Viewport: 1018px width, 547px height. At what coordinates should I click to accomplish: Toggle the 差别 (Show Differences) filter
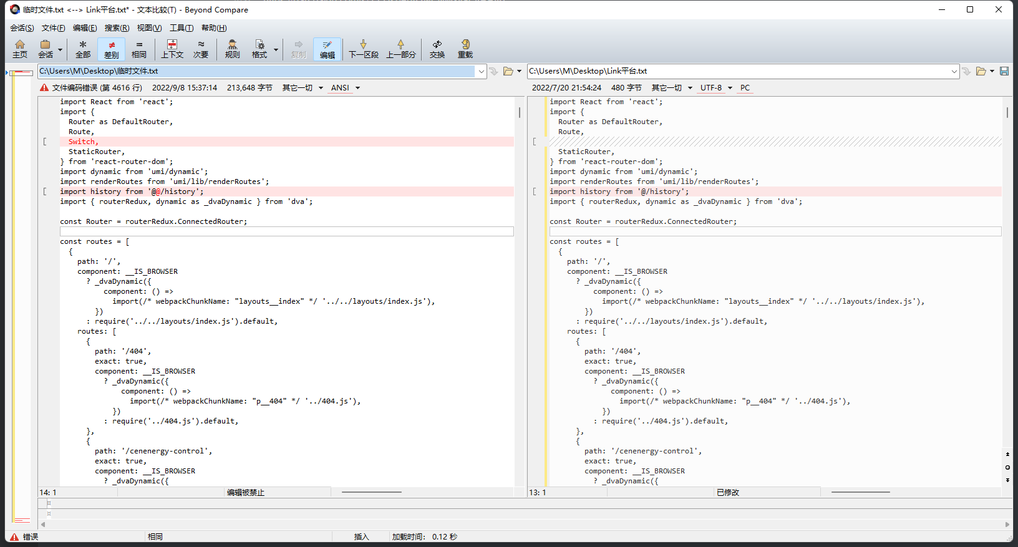[x=112, y=49]
